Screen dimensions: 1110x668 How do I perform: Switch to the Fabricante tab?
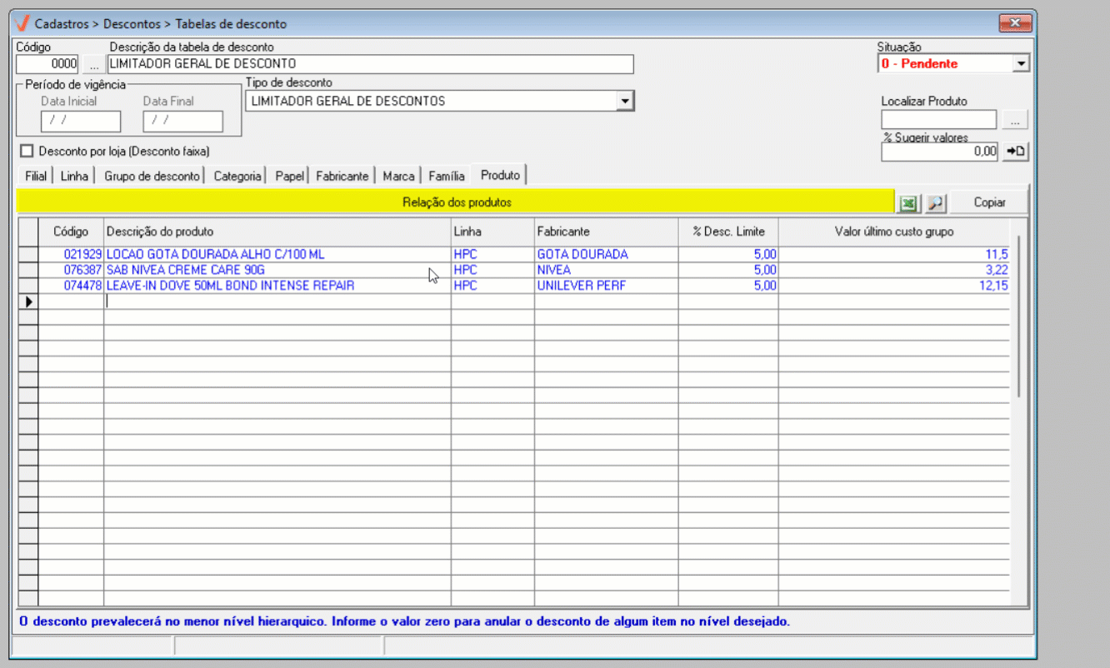(342, 176)
